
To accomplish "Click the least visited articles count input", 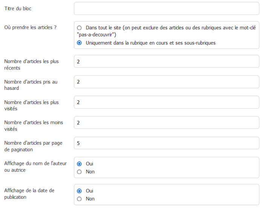I will (166, 122).
